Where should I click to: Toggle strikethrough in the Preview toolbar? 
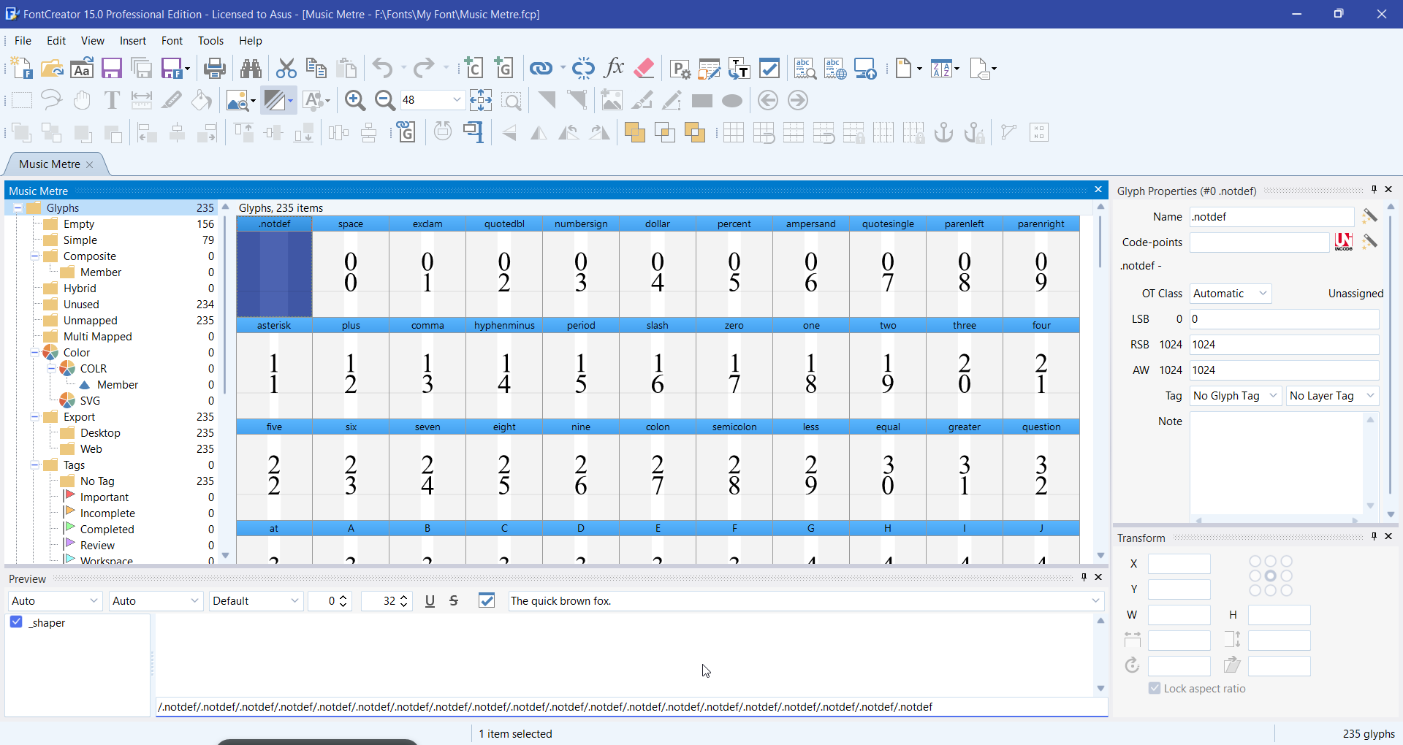[454, 600]
